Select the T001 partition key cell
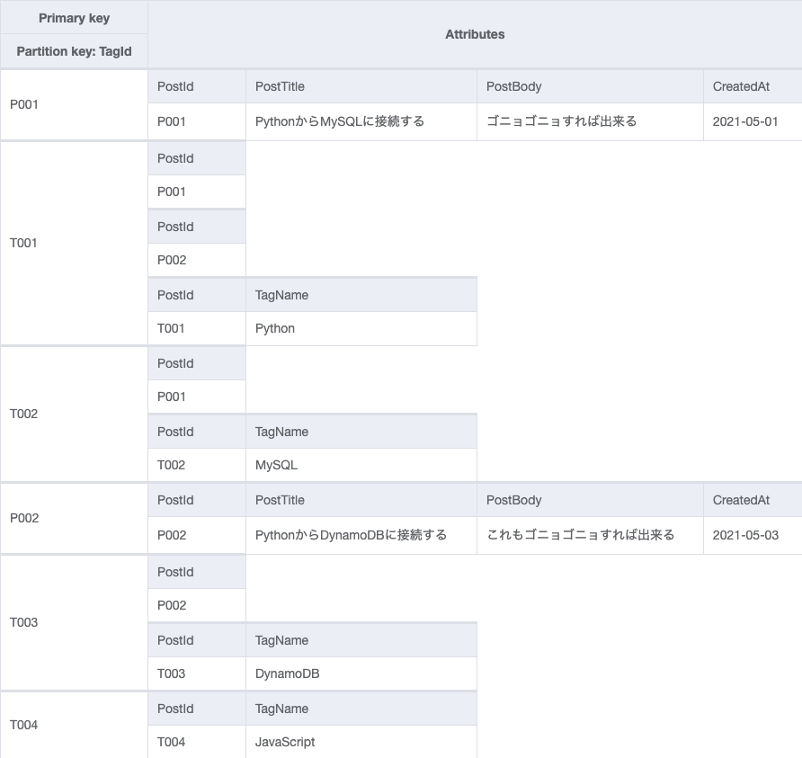The width and height of the screenshot is (802, 758). pos(24,243)
